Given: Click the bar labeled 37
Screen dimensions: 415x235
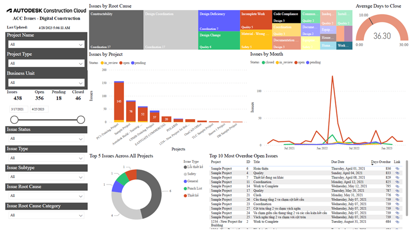Looking at the screenshot, I should 155,116.
